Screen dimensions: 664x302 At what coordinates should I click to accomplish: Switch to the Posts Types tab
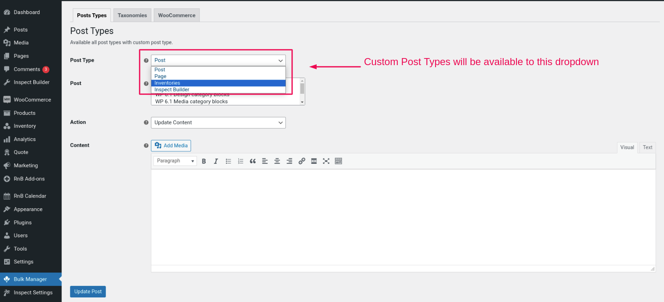click(x=92, y=15)
